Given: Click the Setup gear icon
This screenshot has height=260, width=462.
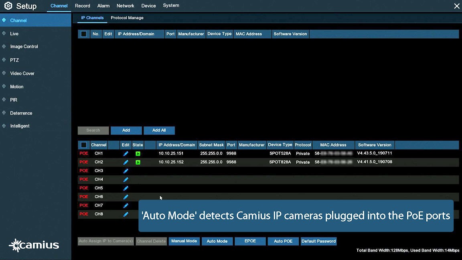Looking at the screenshot, I should coord(8,6).
